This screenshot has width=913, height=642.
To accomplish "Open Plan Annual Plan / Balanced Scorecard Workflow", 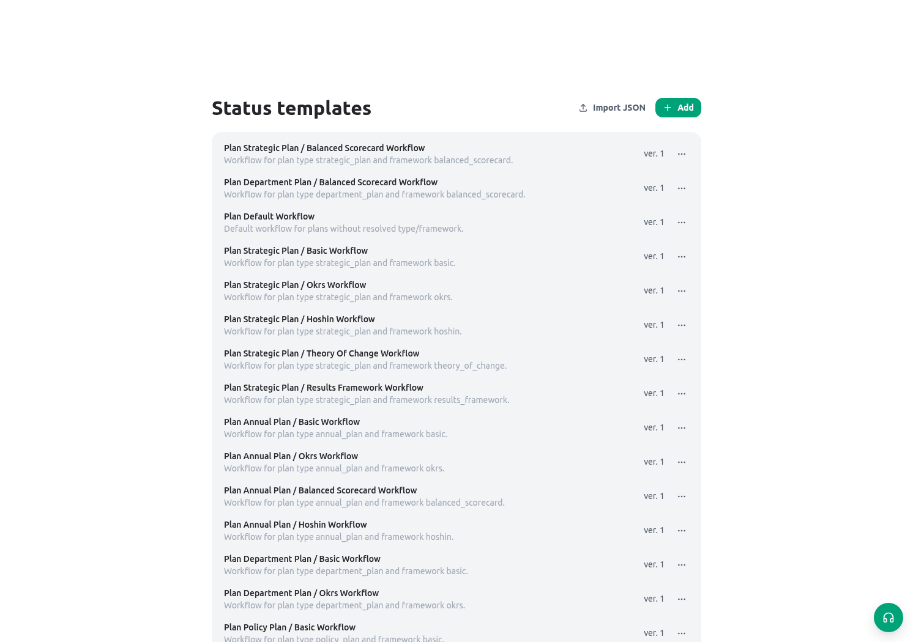I will pos(456,496).
